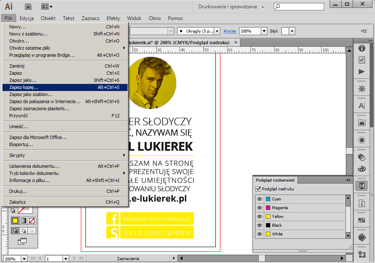The image size is (375, 263).
Task: Click the Cyan color swatch in separations
Action: [268, 199]
